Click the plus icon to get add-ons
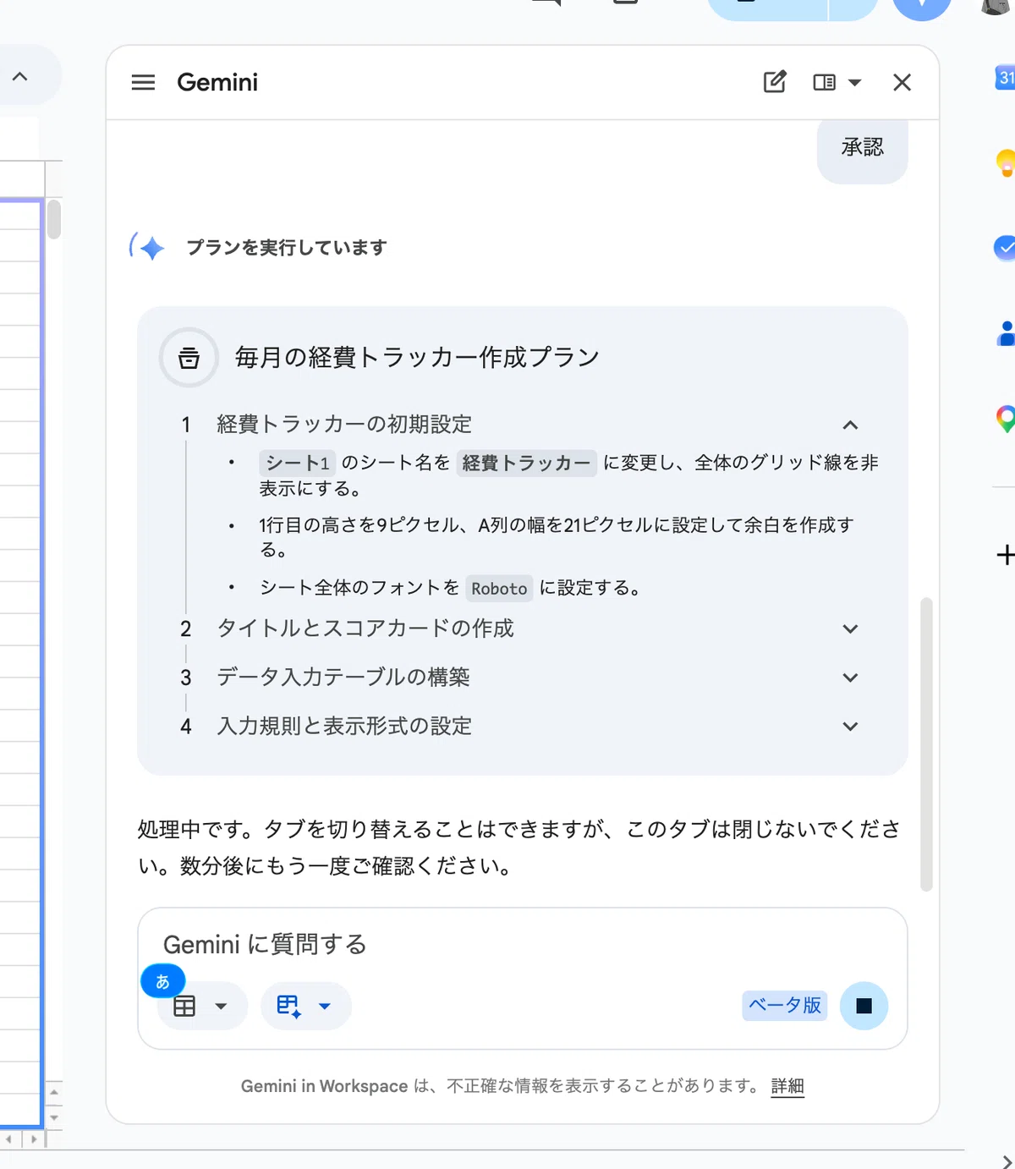The width and height of the screenshot is (1015, 1169). 1005,555
